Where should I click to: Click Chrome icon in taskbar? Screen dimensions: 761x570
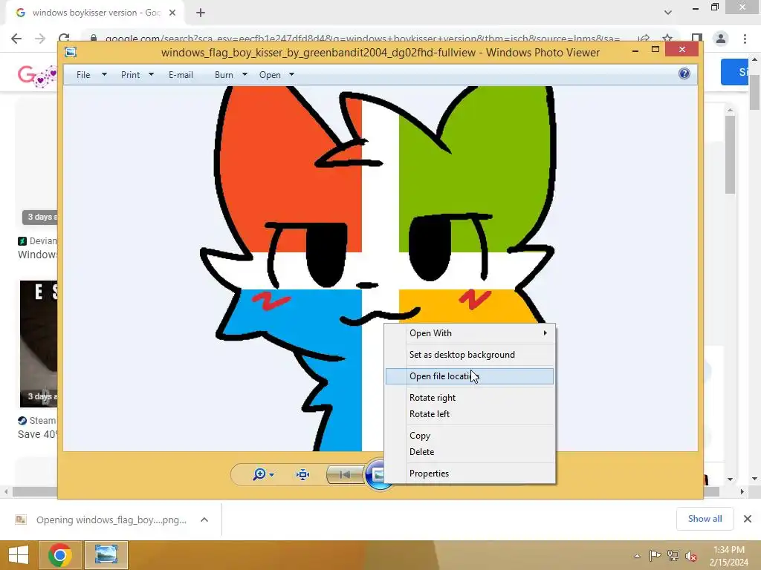(60, 555)
